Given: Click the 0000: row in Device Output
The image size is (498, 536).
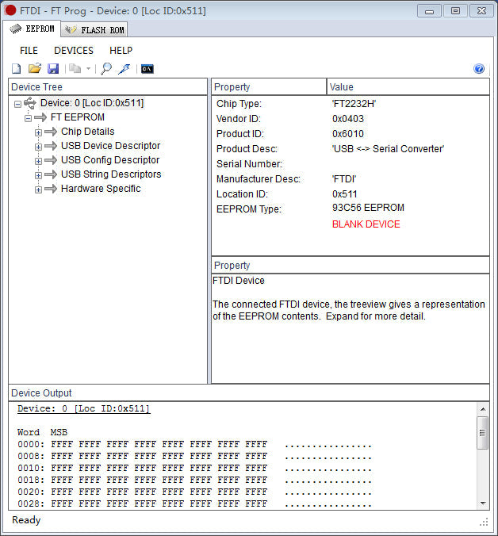Looking at the screenshot, I should coord(194,445).
